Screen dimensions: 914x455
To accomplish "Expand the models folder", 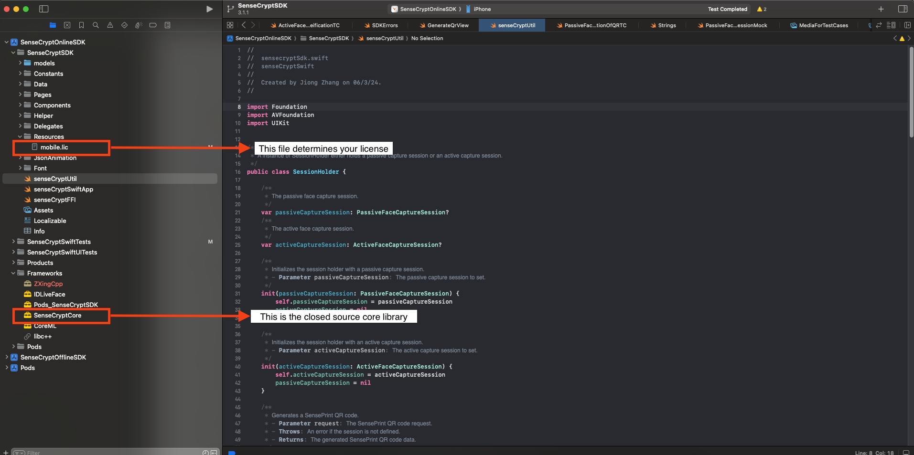I will [x=20, y=63].
